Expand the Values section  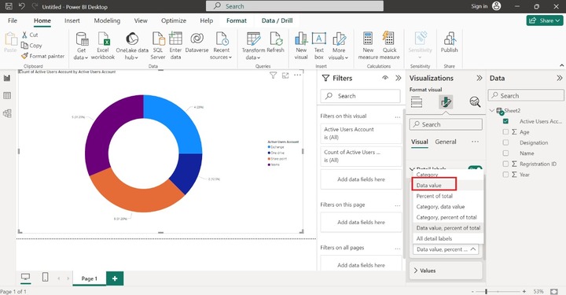[446, 271]
